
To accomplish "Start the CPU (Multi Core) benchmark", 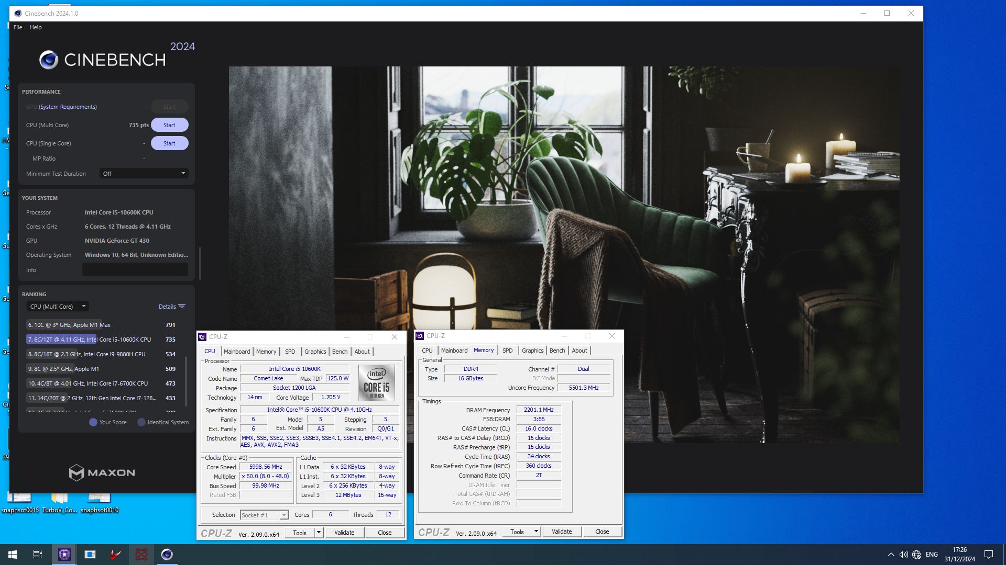I will [169, 125].
